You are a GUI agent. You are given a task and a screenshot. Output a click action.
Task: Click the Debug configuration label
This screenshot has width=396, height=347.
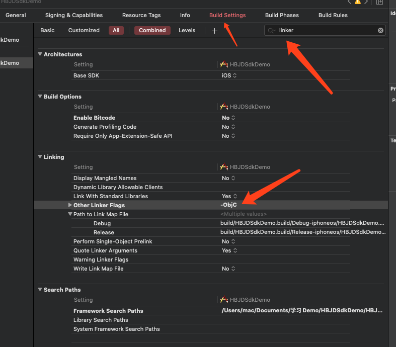(102, 223)
